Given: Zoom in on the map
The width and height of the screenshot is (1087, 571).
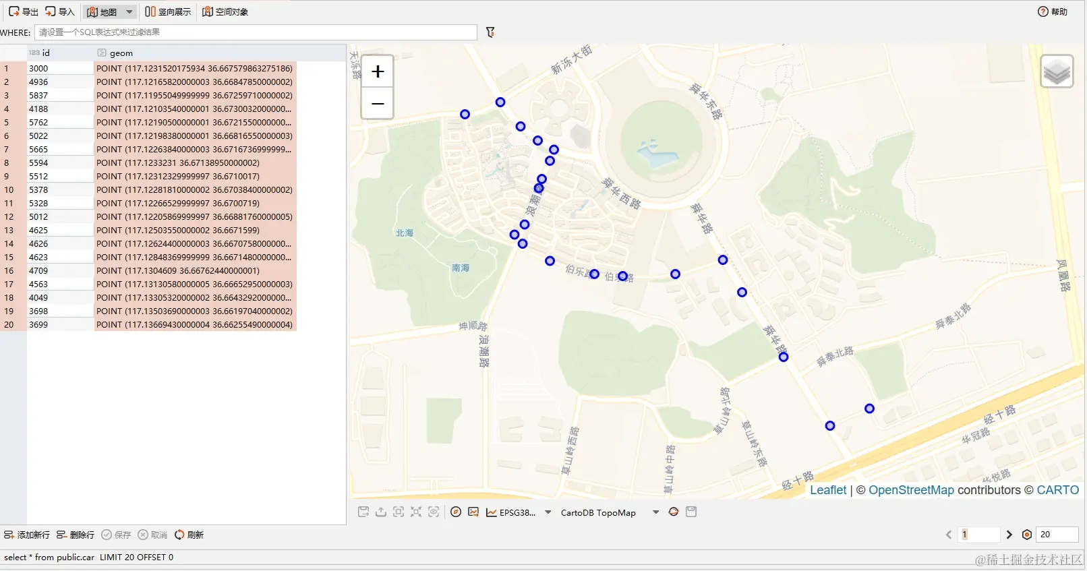Looking at the screenshot, I should click(378, 71).
